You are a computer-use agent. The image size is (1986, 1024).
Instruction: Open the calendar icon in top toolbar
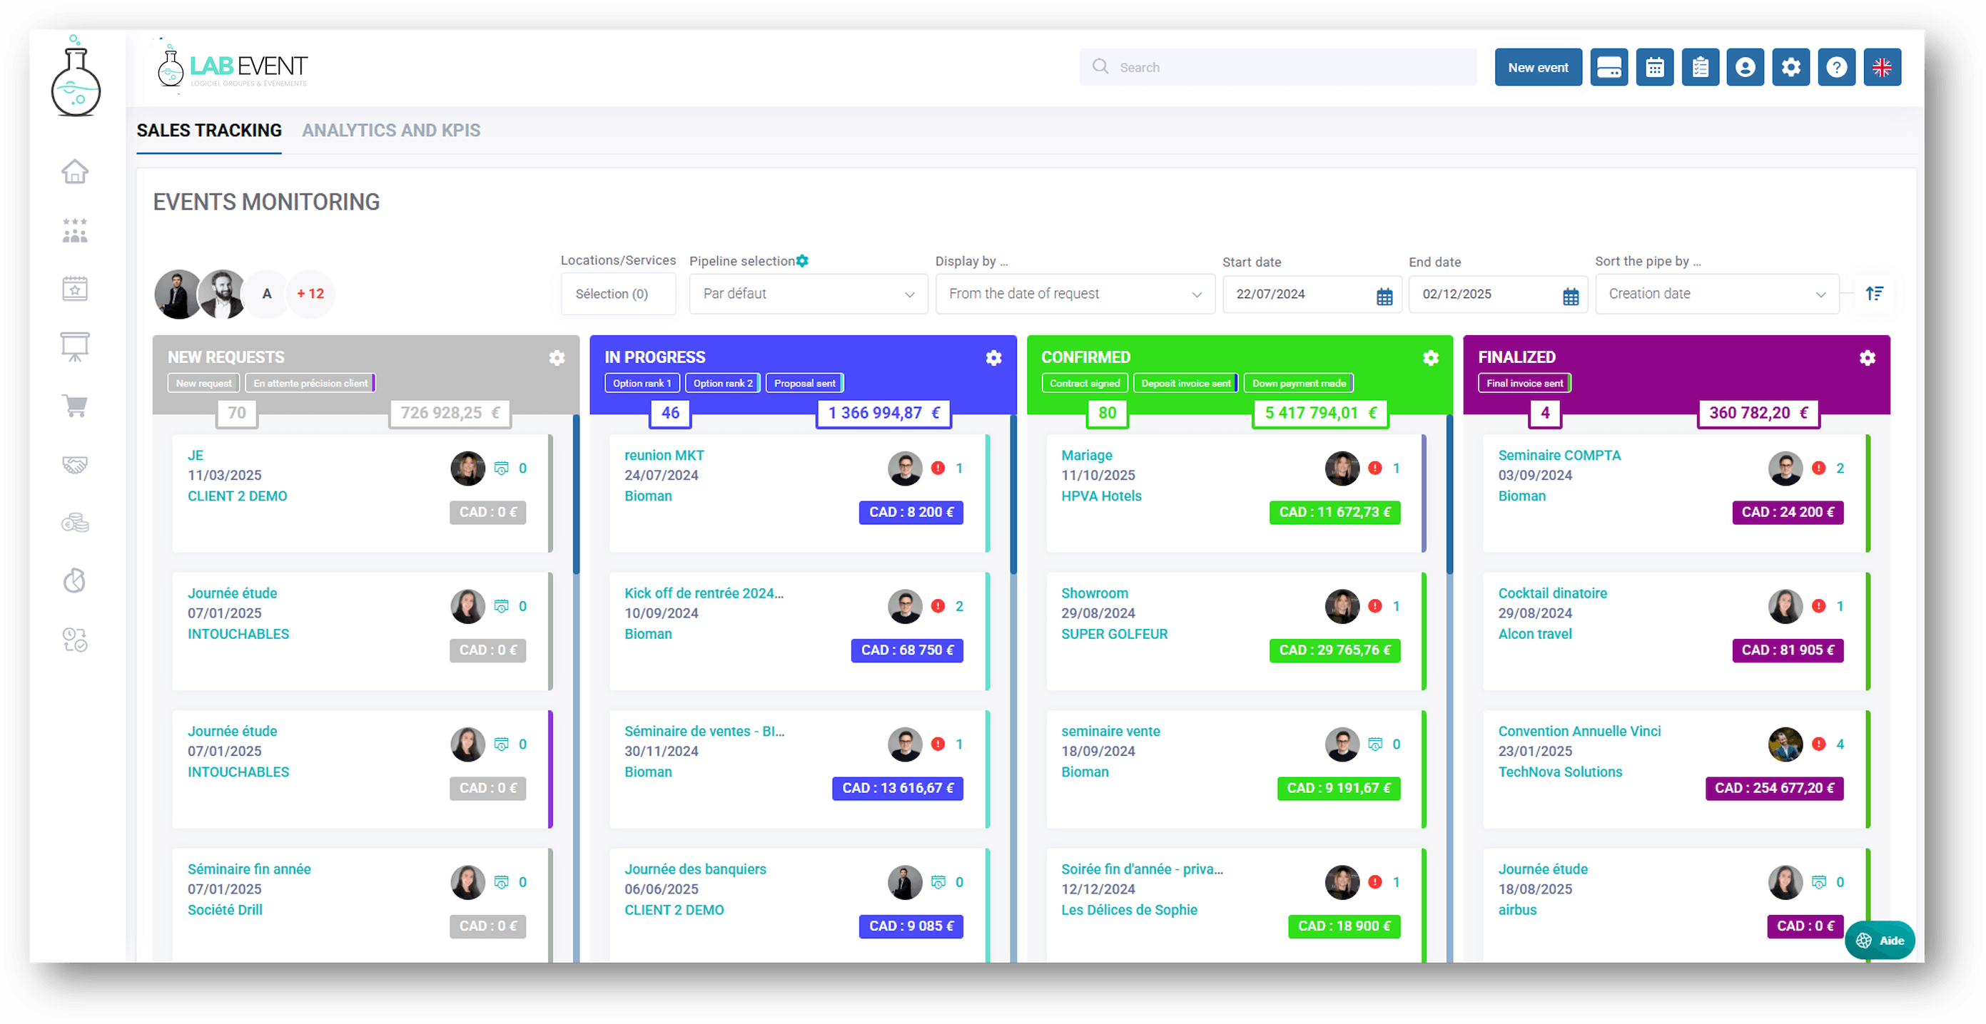pyautogui.click(x=1654, y=67)
